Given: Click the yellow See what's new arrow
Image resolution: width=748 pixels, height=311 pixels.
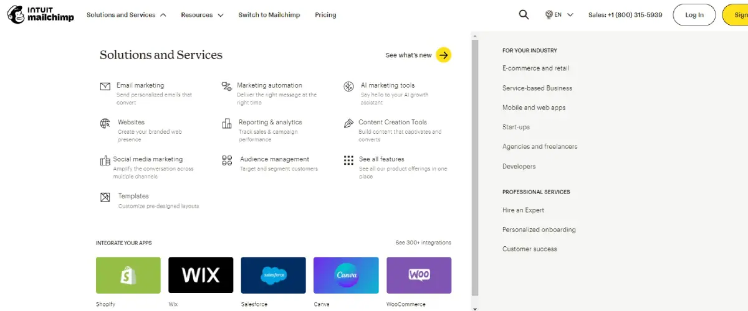Looking at the screenshot, I should [x=443, y=55].
